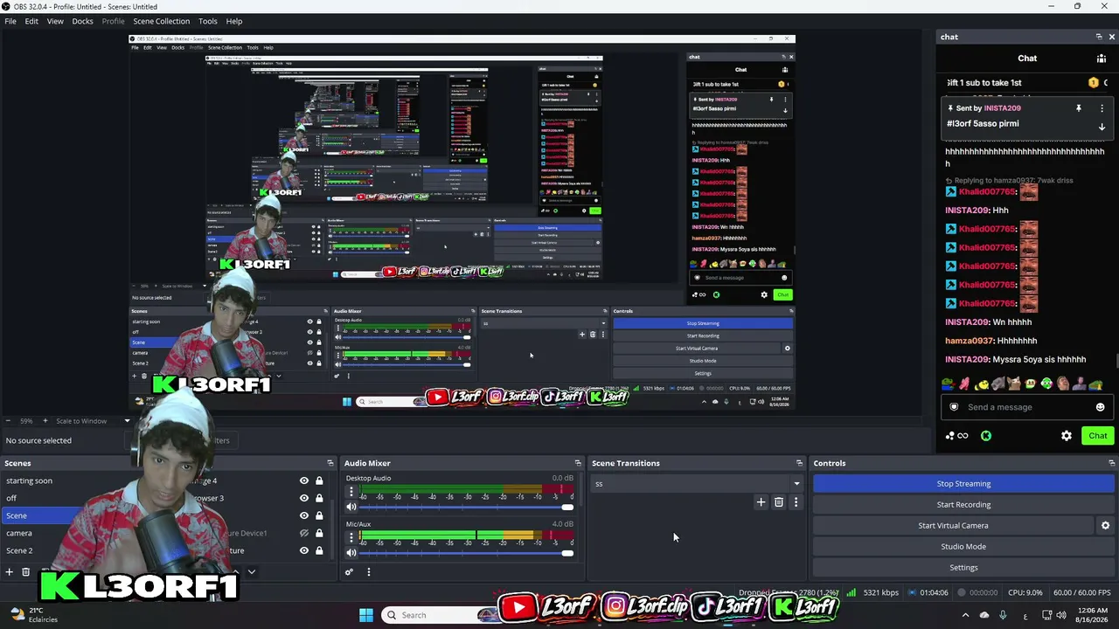Unlock the bottom source row
The height and width of the screenshot is (629, 1119).
[319, 550]
